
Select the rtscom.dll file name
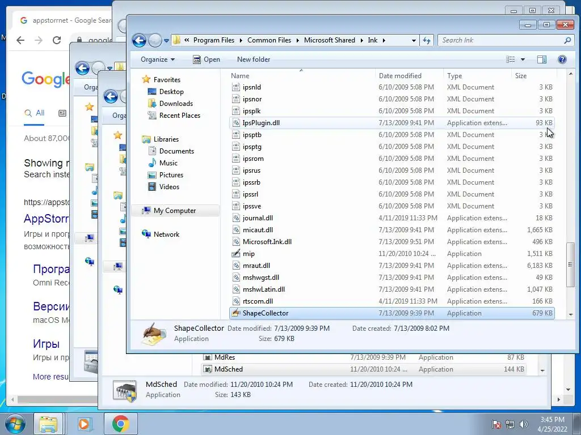point(258,301)
